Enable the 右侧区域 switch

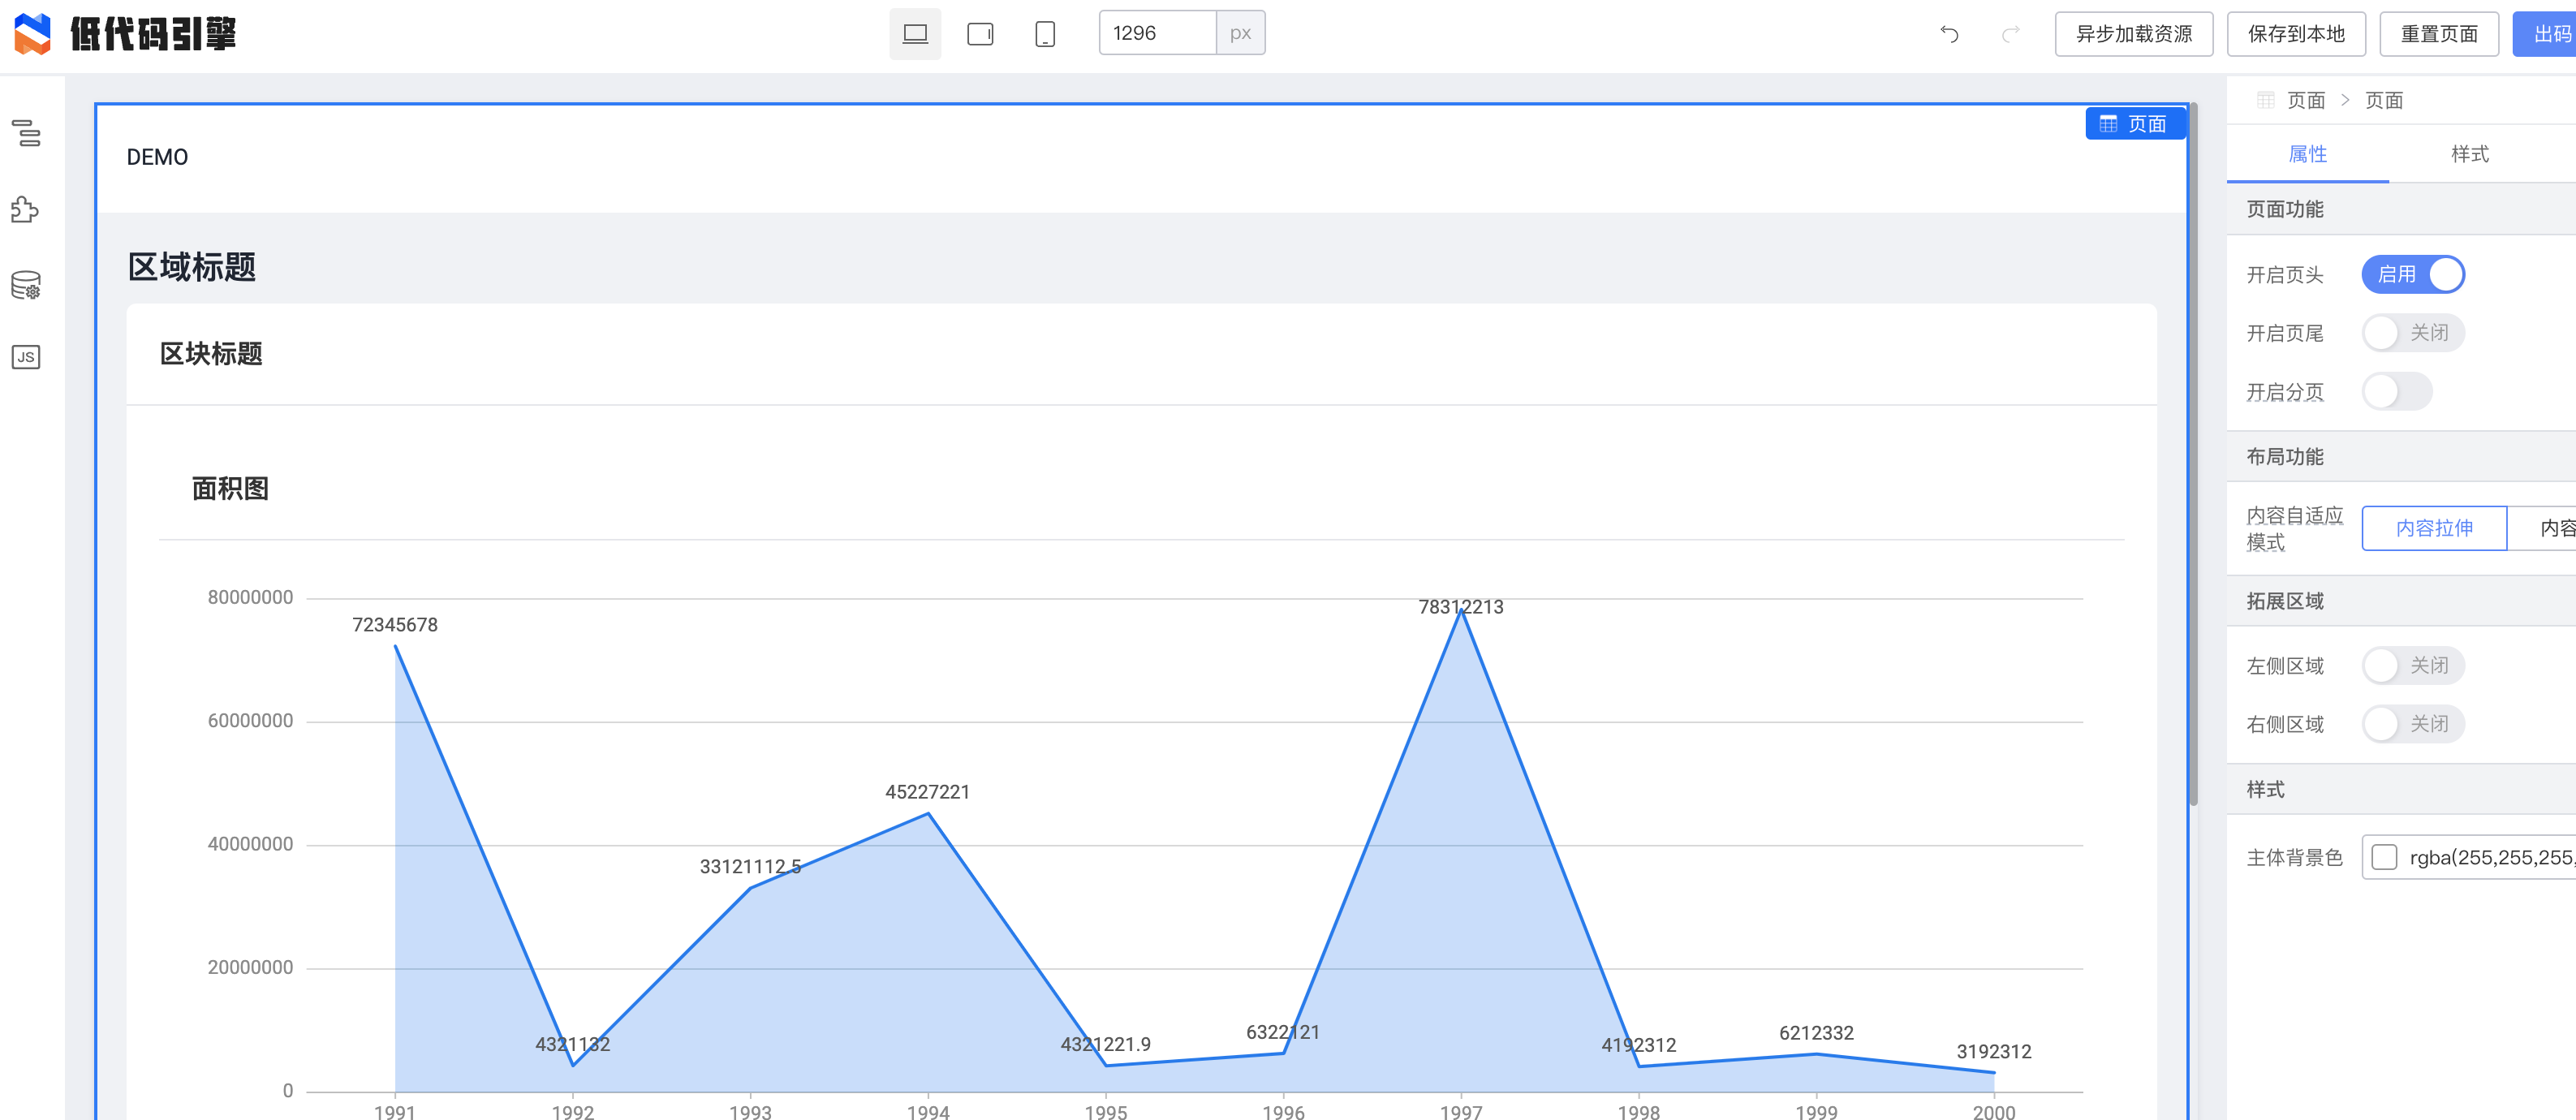[2412, 724]
